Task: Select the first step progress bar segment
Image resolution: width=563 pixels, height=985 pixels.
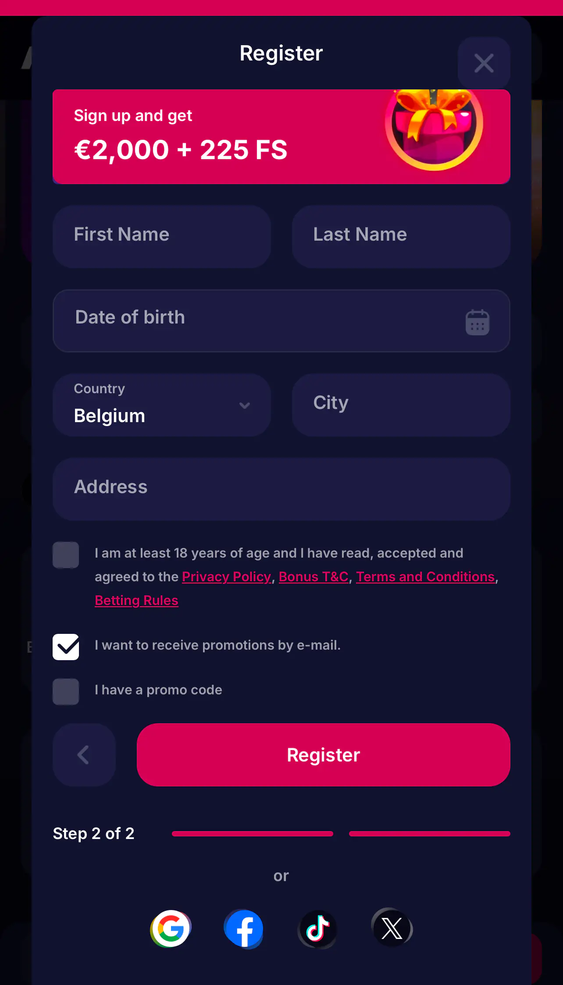Action: pyautogui.click(x=253, y=834)
